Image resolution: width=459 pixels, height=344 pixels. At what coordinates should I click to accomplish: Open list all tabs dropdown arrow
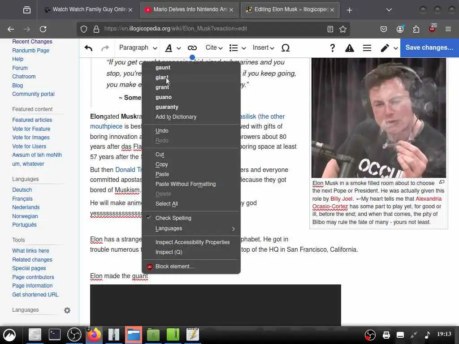(x=389, y=10)
